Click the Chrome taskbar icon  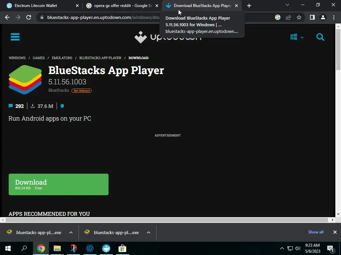pos(41,248)
